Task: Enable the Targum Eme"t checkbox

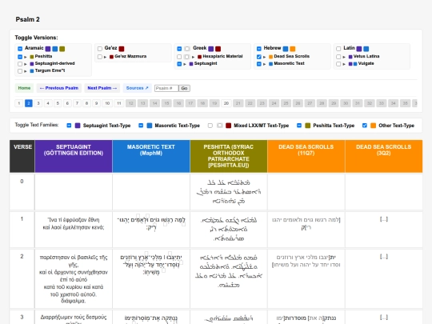Action: [x=20, y=71]
